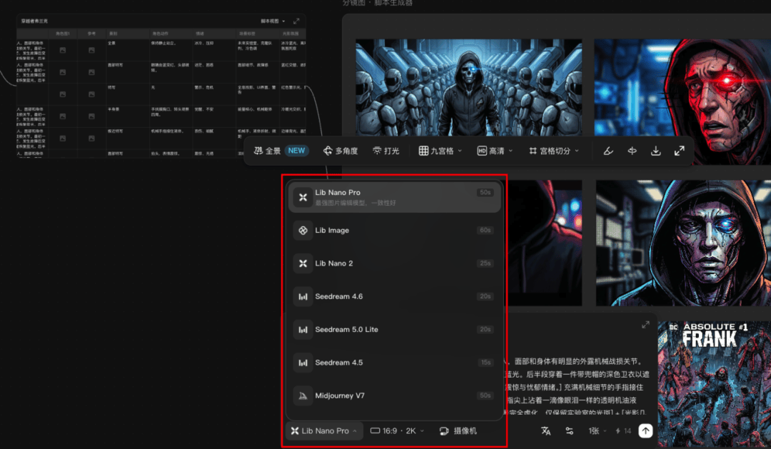The height and width of the screenshot is (449, 771).
Task: Click the Lib Nano 2 model icon
Action: coord(303,263)
